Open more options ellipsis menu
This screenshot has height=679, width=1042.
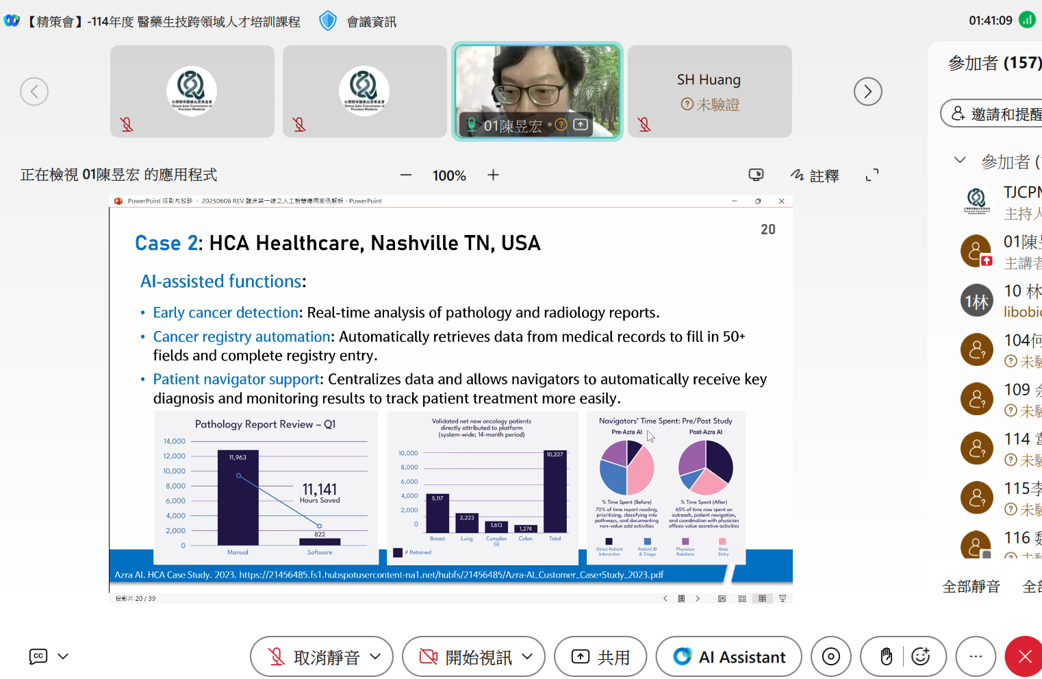(976, 656)
